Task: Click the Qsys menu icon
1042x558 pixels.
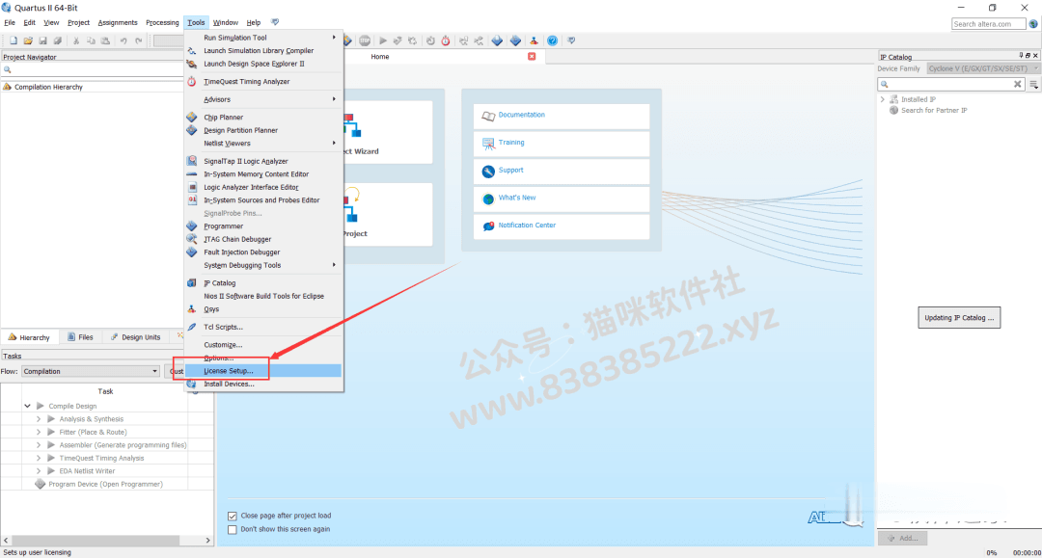Action: (191, 309)
